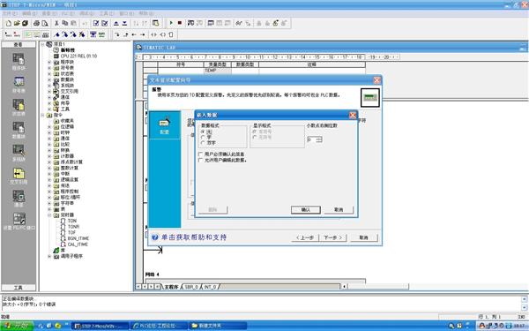Expand the 计数器 counters instruction folder
Viewport: 529px width, 331px height.
tap(49, 156)
